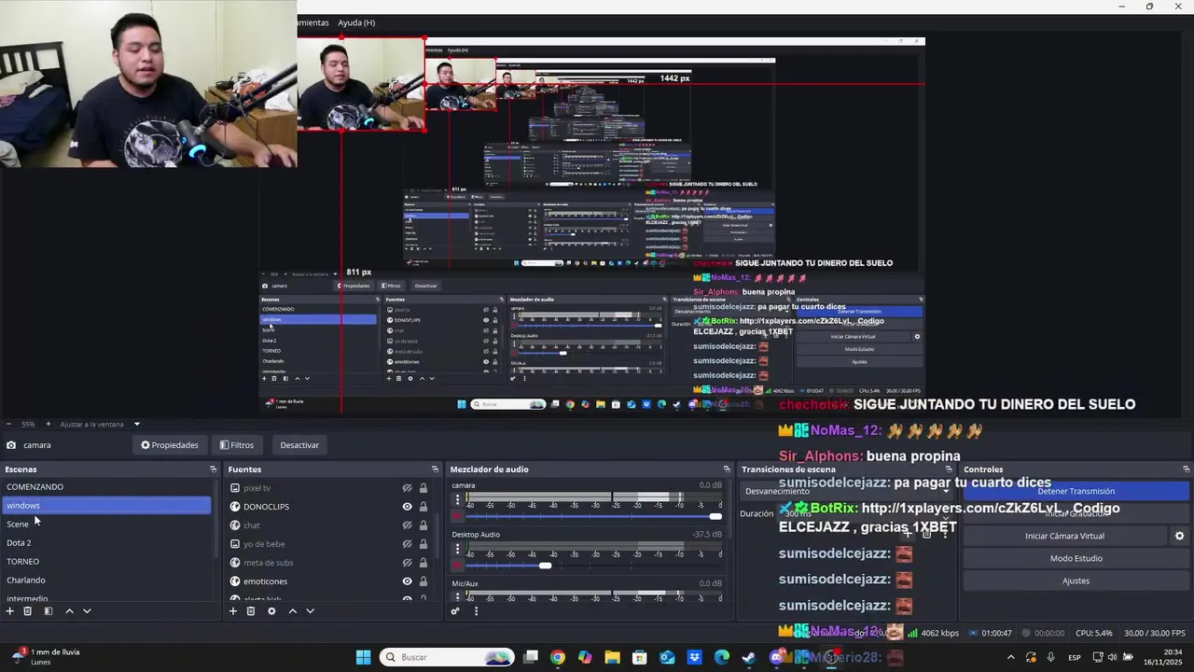Image resolution: width=1194 pixels, height=672 pixels.
Task: Zoom out the preview with the minus icon
Action: coord(8,424)
